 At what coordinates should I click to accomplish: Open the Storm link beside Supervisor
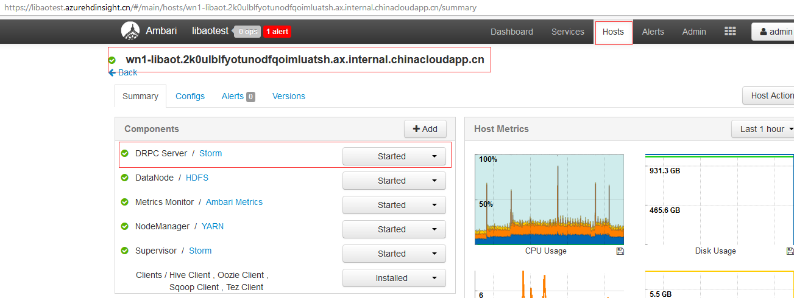200,251
